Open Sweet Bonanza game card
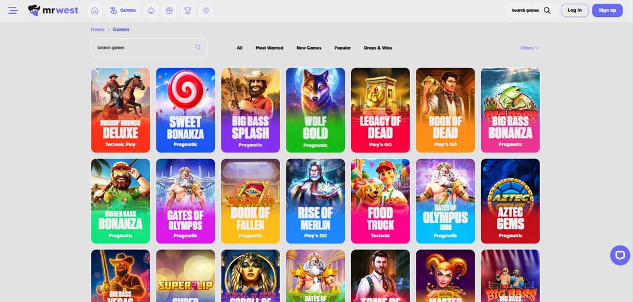This screenshot has width=633, height=302. point(185,111)
